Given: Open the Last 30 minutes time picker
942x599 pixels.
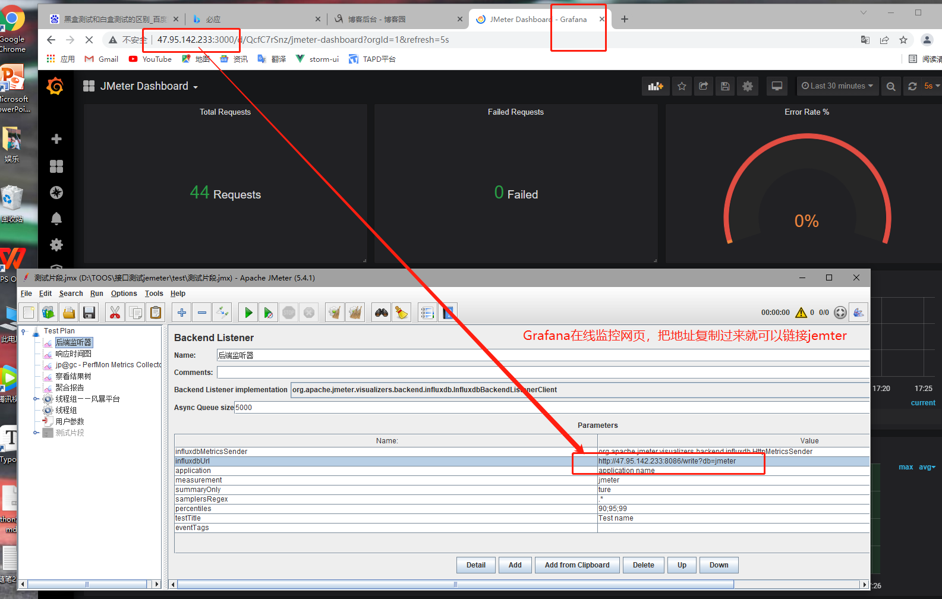Looking at the screenshot, I should click(x=837, y=86).
